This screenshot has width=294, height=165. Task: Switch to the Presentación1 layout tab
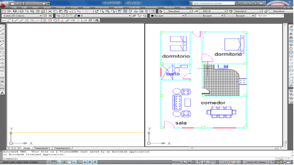click(42, 147)
